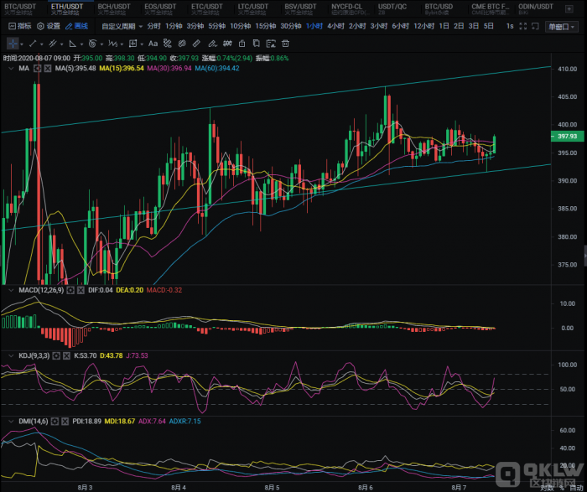Toggle the 画线 drawing mode button

pos(77,26)
